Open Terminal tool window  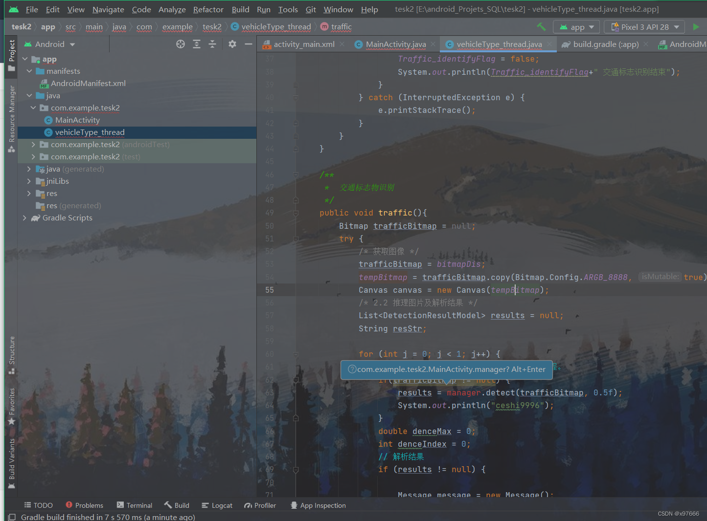[x=135, y=505]
